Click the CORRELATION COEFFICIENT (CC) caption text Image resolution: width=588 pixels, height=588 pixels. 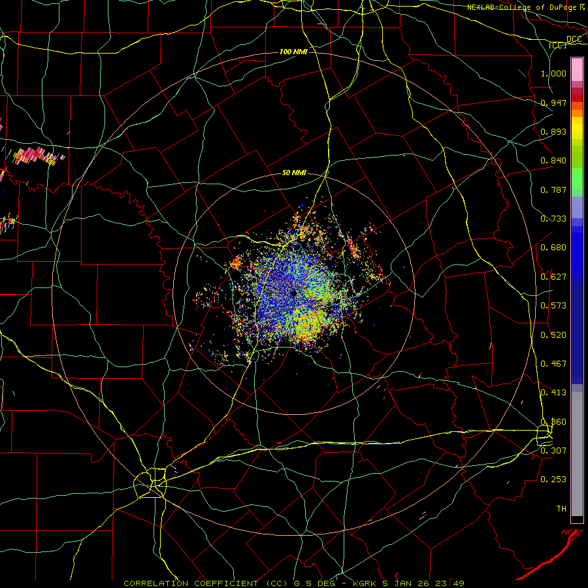pos(206,583)
